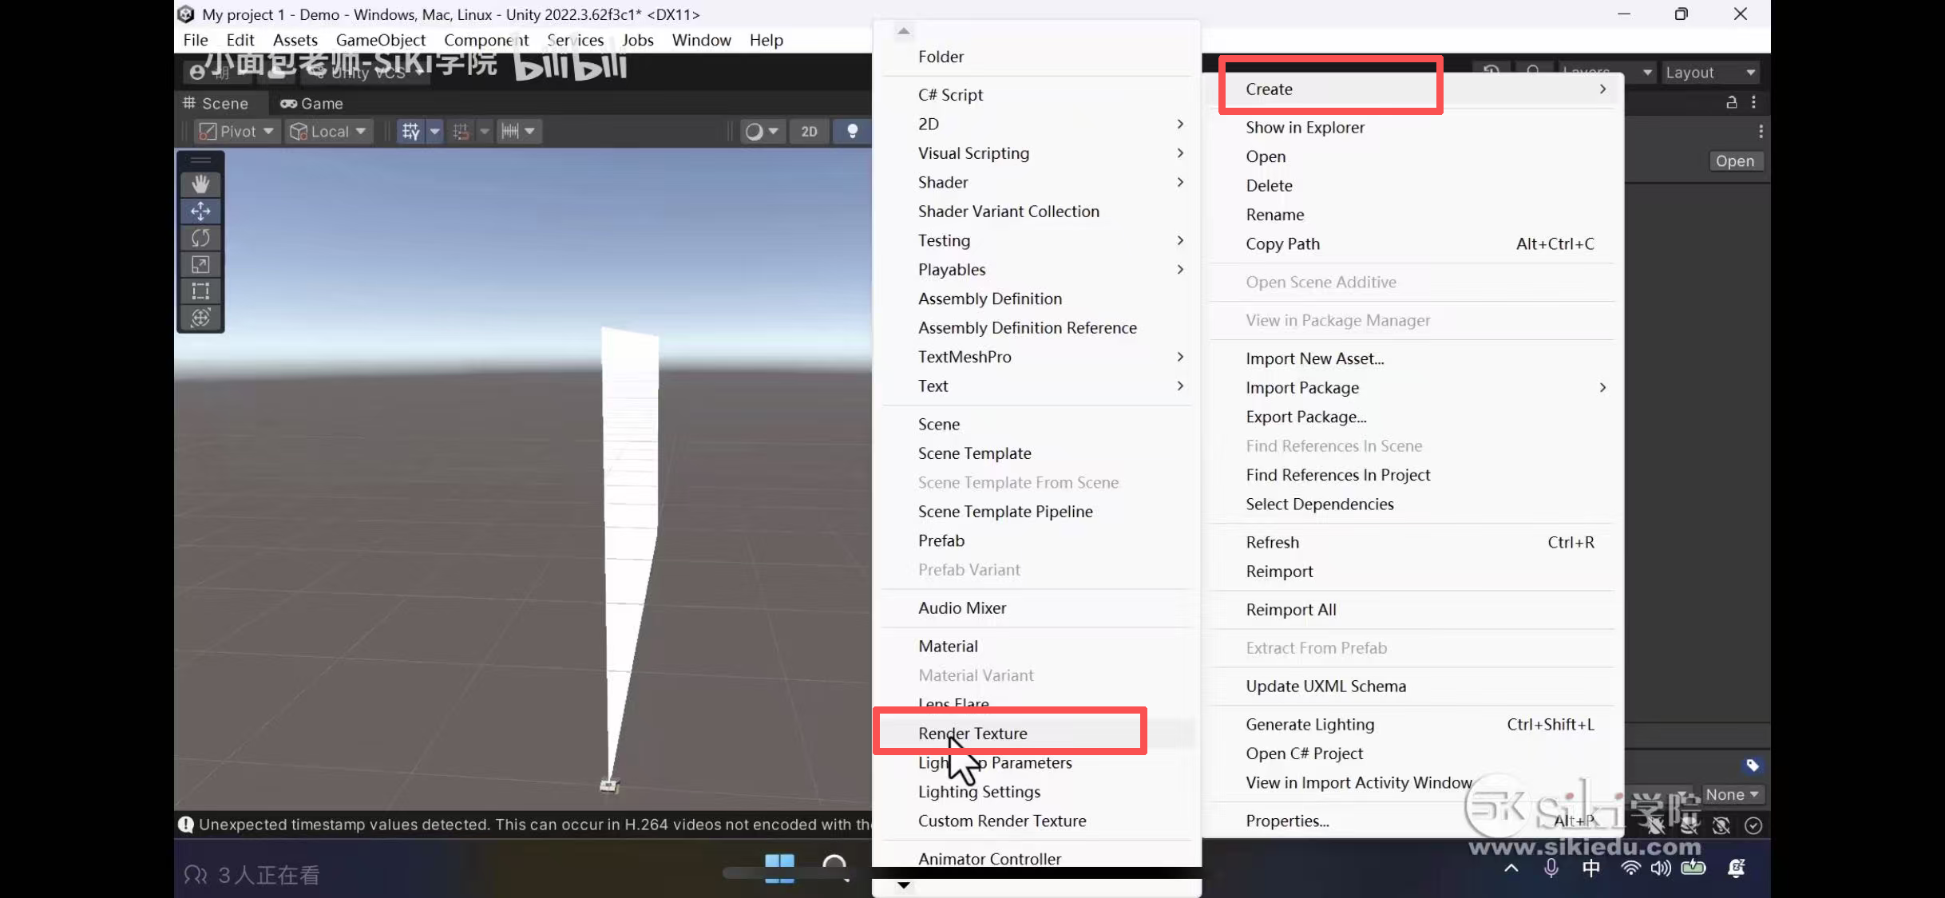Click the grid snapping icon in Scene toolbar
Screen dimensions: 1945x898
(x=410, y=131)
